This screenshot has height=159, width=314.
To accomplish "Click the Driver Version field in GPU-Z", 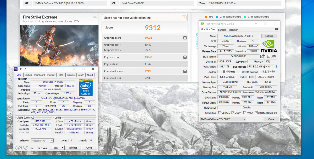I will pyautogui.click(x=247, y=92).
